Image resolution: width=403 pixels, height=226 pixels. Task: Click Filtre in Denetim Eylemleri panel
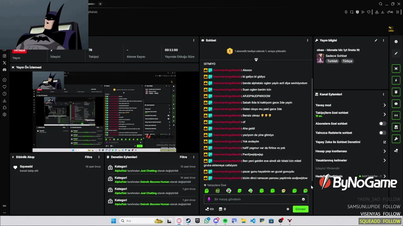183,157
